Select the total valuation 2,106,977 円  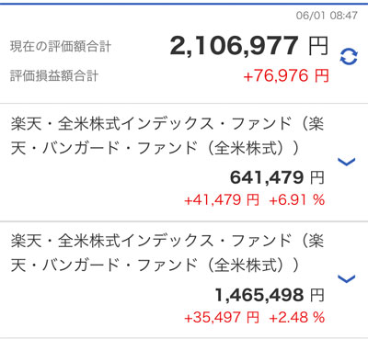[249, 46]
